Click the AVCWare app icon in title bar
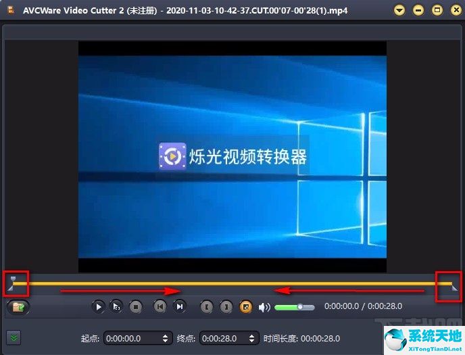The width and height of the screenshot is (465, 355). (11, 10)
